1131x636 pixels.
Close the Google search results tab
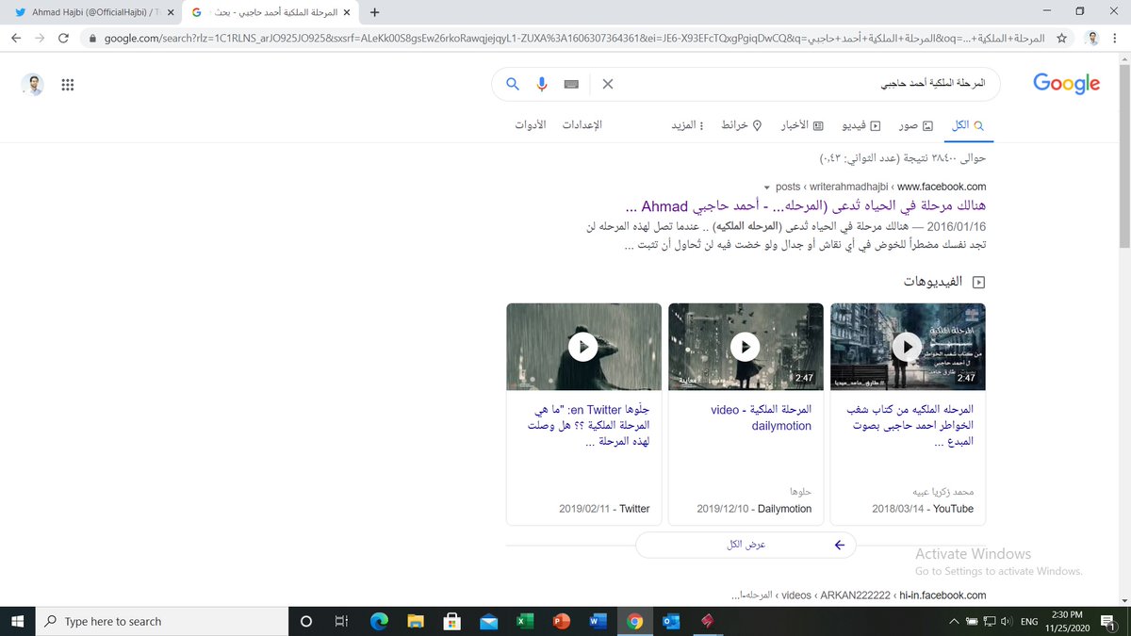(349, 12)
